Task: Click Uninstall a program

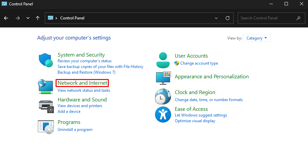Action: point(75,130)
